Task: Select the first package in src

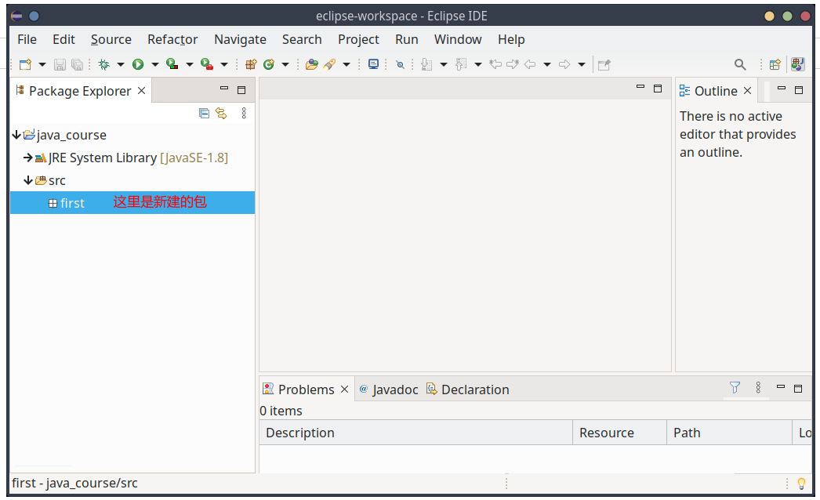Action: [x=72, y=203]
